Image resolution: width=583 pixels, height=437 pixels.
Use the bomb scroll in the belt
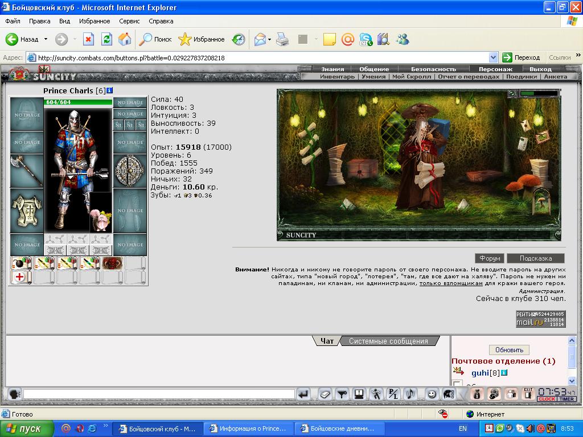(22, 263)
